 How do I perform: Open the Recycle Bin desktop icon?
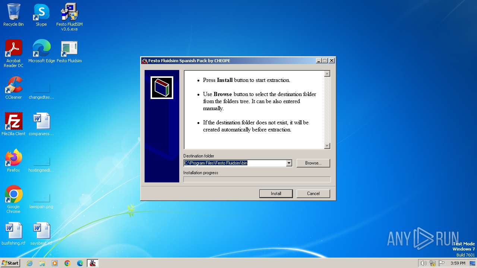[x=13, y=15]
